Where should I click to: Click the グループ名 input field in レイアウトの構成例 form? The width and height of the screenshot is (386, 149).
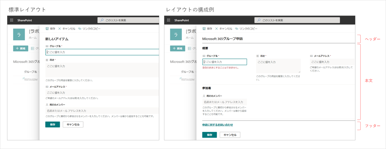point(225,62)
